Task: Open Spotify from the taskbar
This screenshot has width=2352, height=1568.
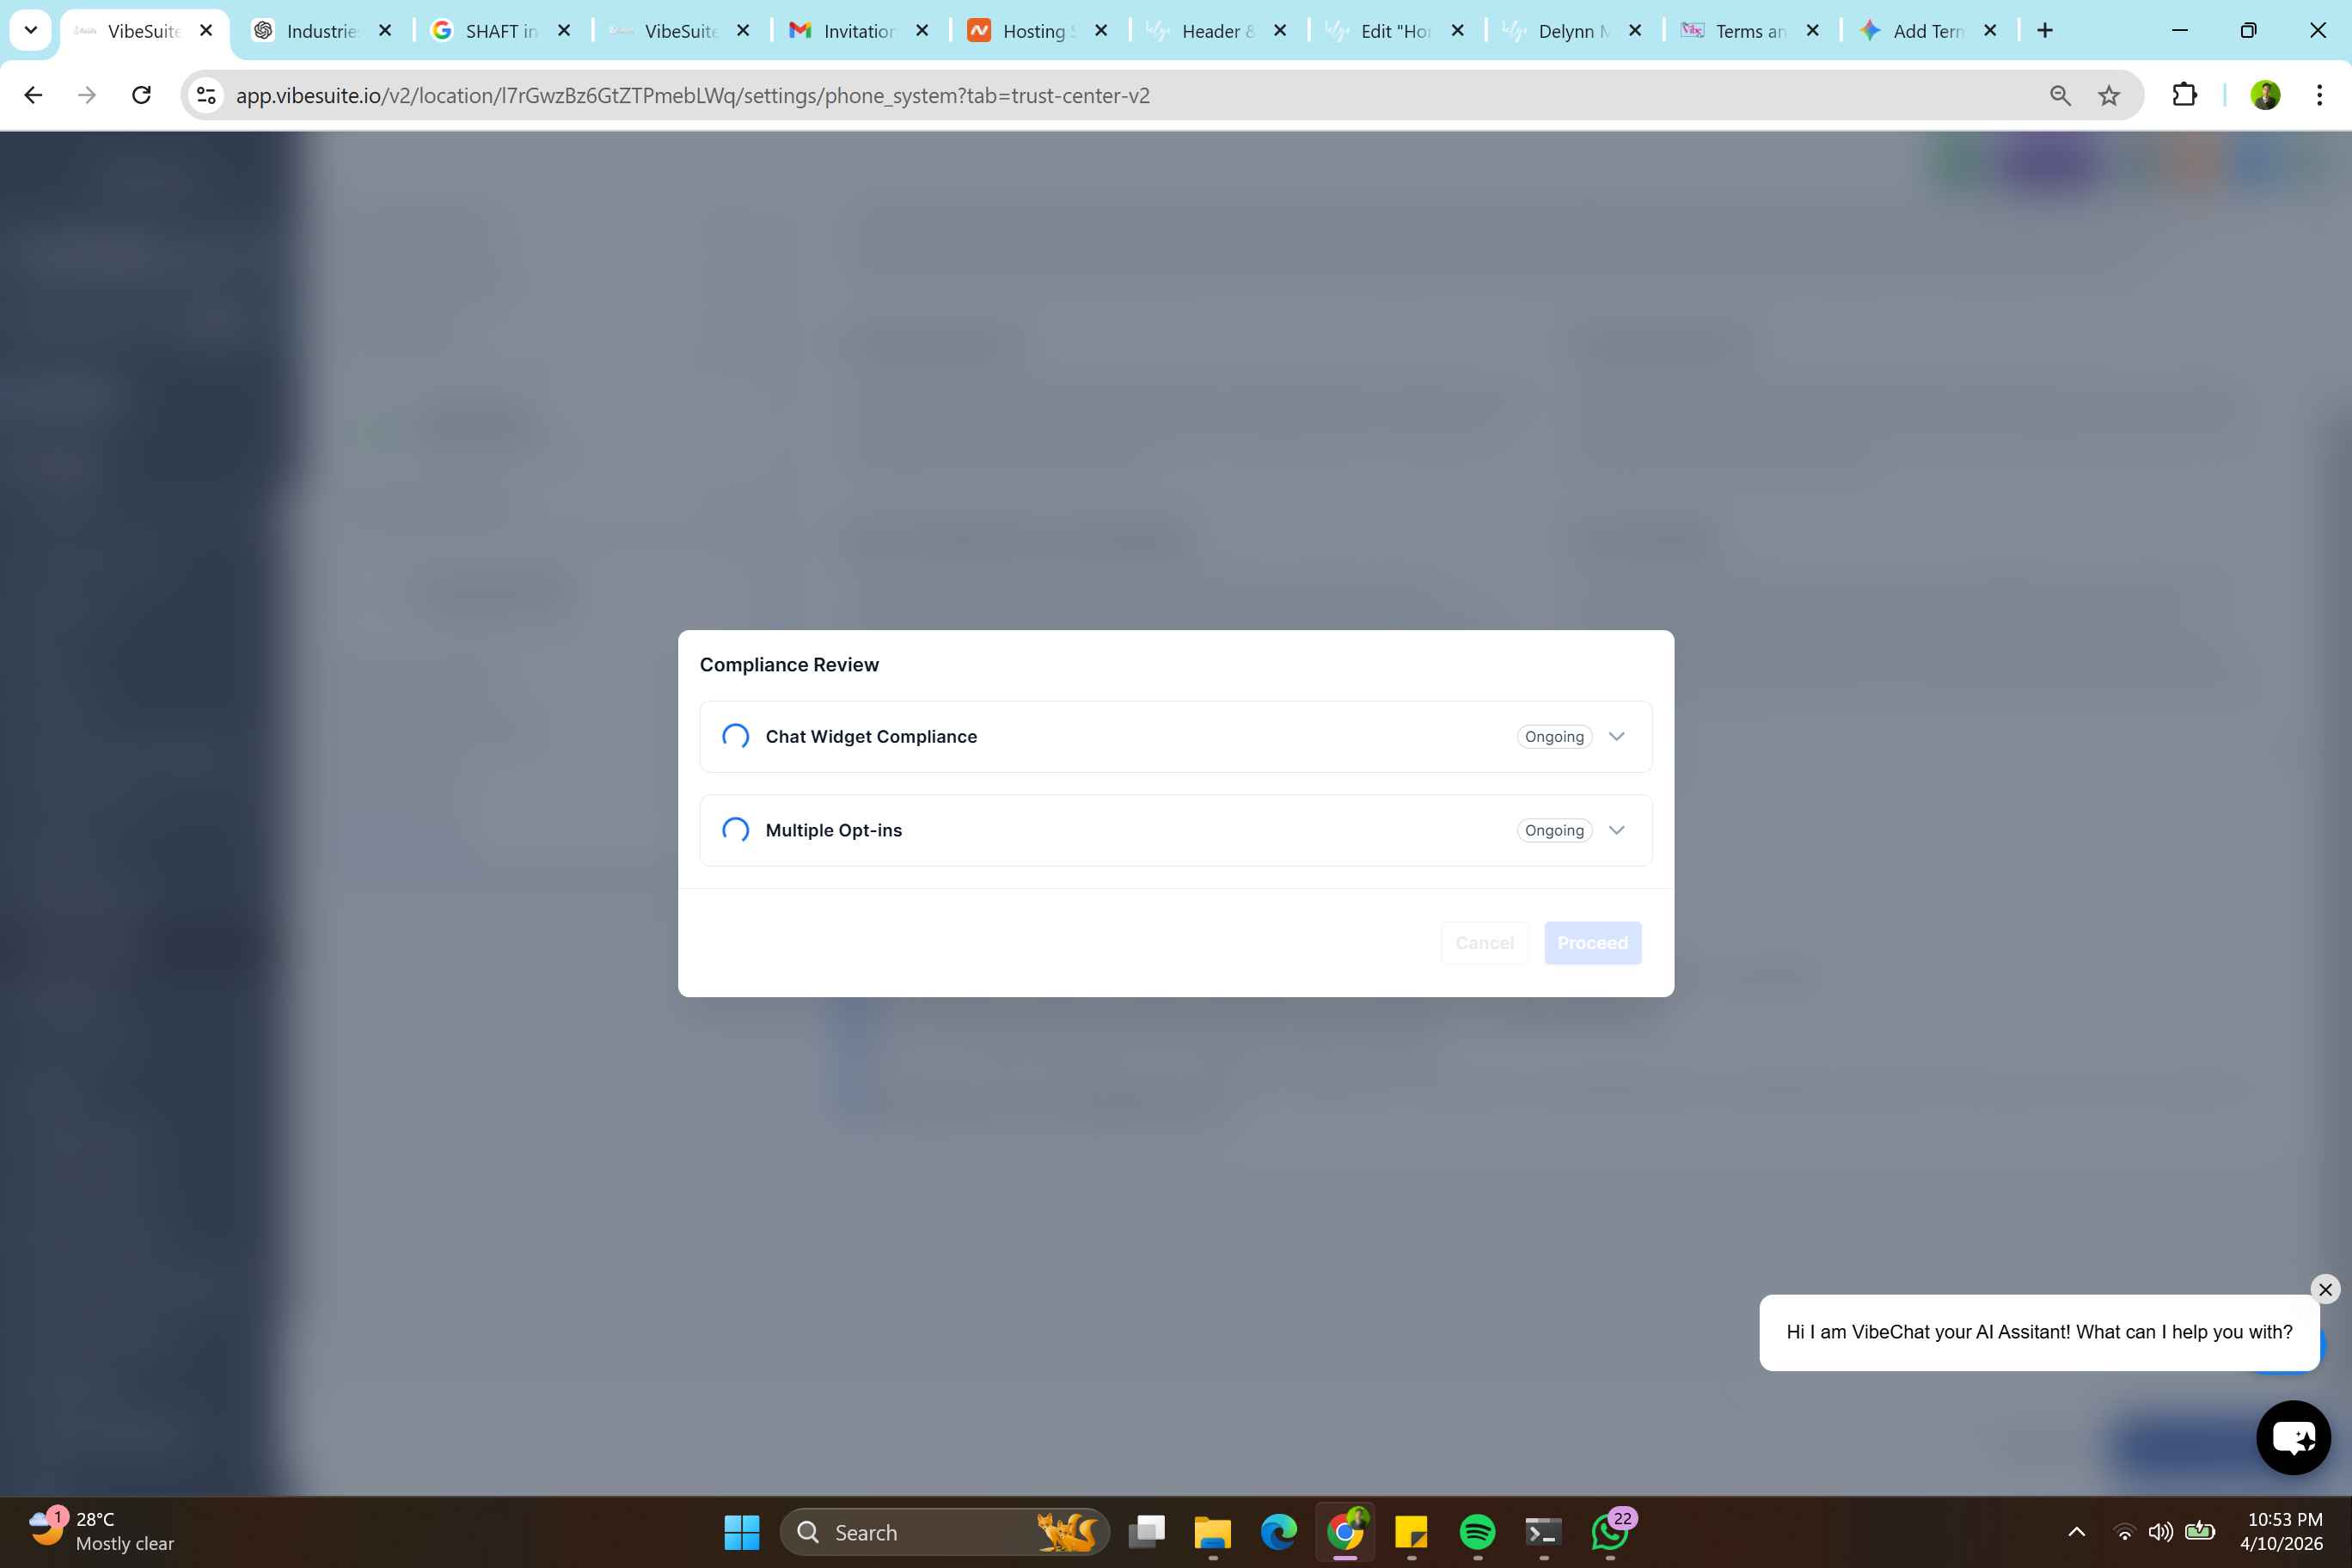Action: tap(1477, 1532)
